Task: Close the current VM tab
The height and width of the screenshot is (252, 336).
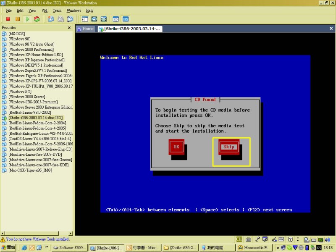Action: (x=331, y=29)
